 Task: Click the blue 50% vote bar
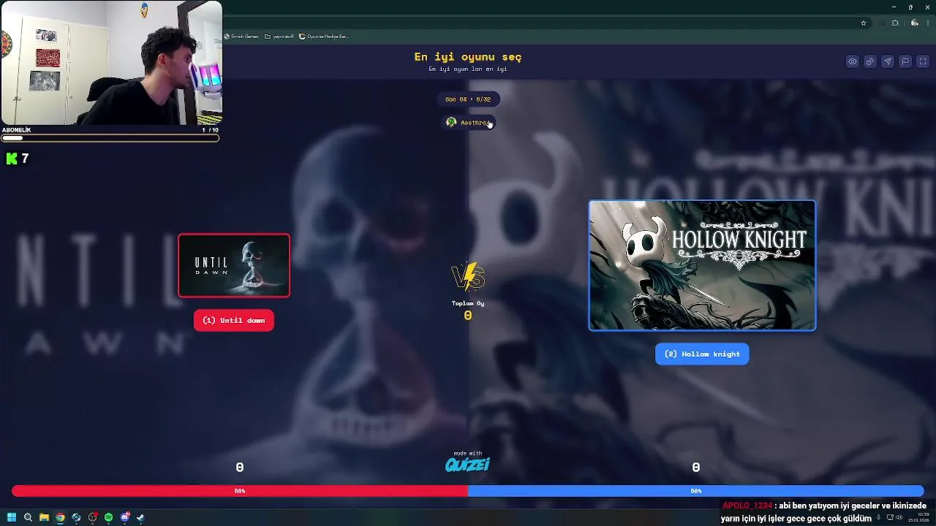696,491
